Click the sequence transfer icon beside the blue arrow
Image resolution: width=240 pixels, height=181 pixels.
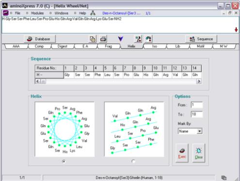click(x=138, y=39)
